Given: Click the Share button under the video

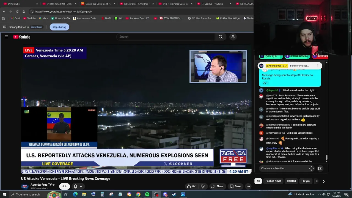Looking at the screenshot, I should [217, 186].
